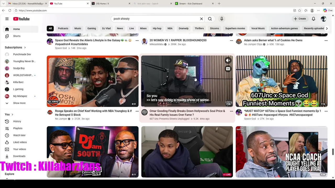Click the Create button
This screenshot has height=188, width=335.
pos(300,19)
